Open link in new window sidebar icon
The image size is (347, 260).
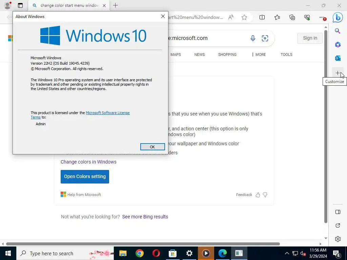[338, 225]
